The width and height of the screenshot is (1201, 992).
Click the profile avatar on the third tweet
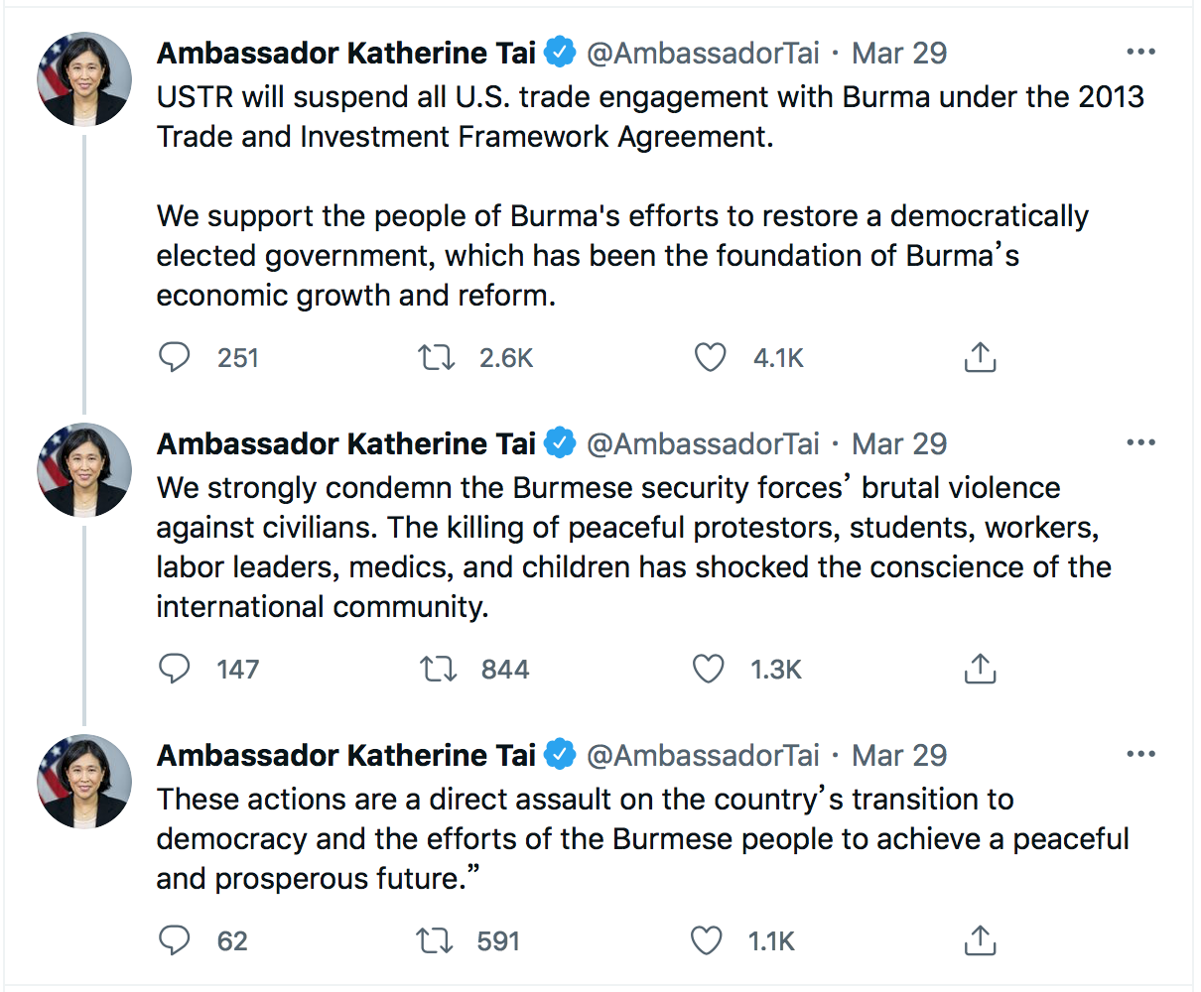(84, 782)
